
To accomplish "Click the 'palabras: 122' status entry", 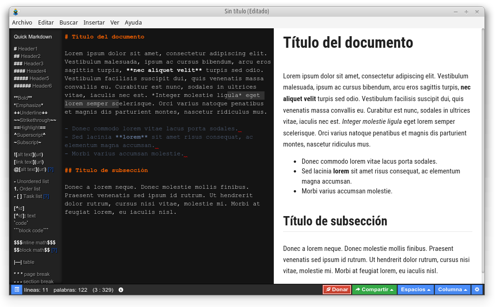I will click(x=71, y=290).
